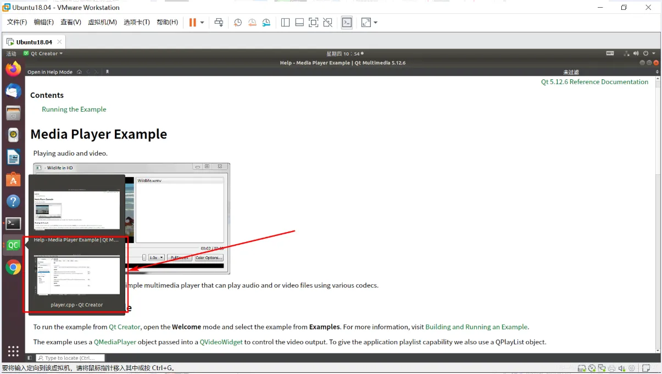Follow the QVideoWidget link
The image size is (662, 374).
point(221,342)
